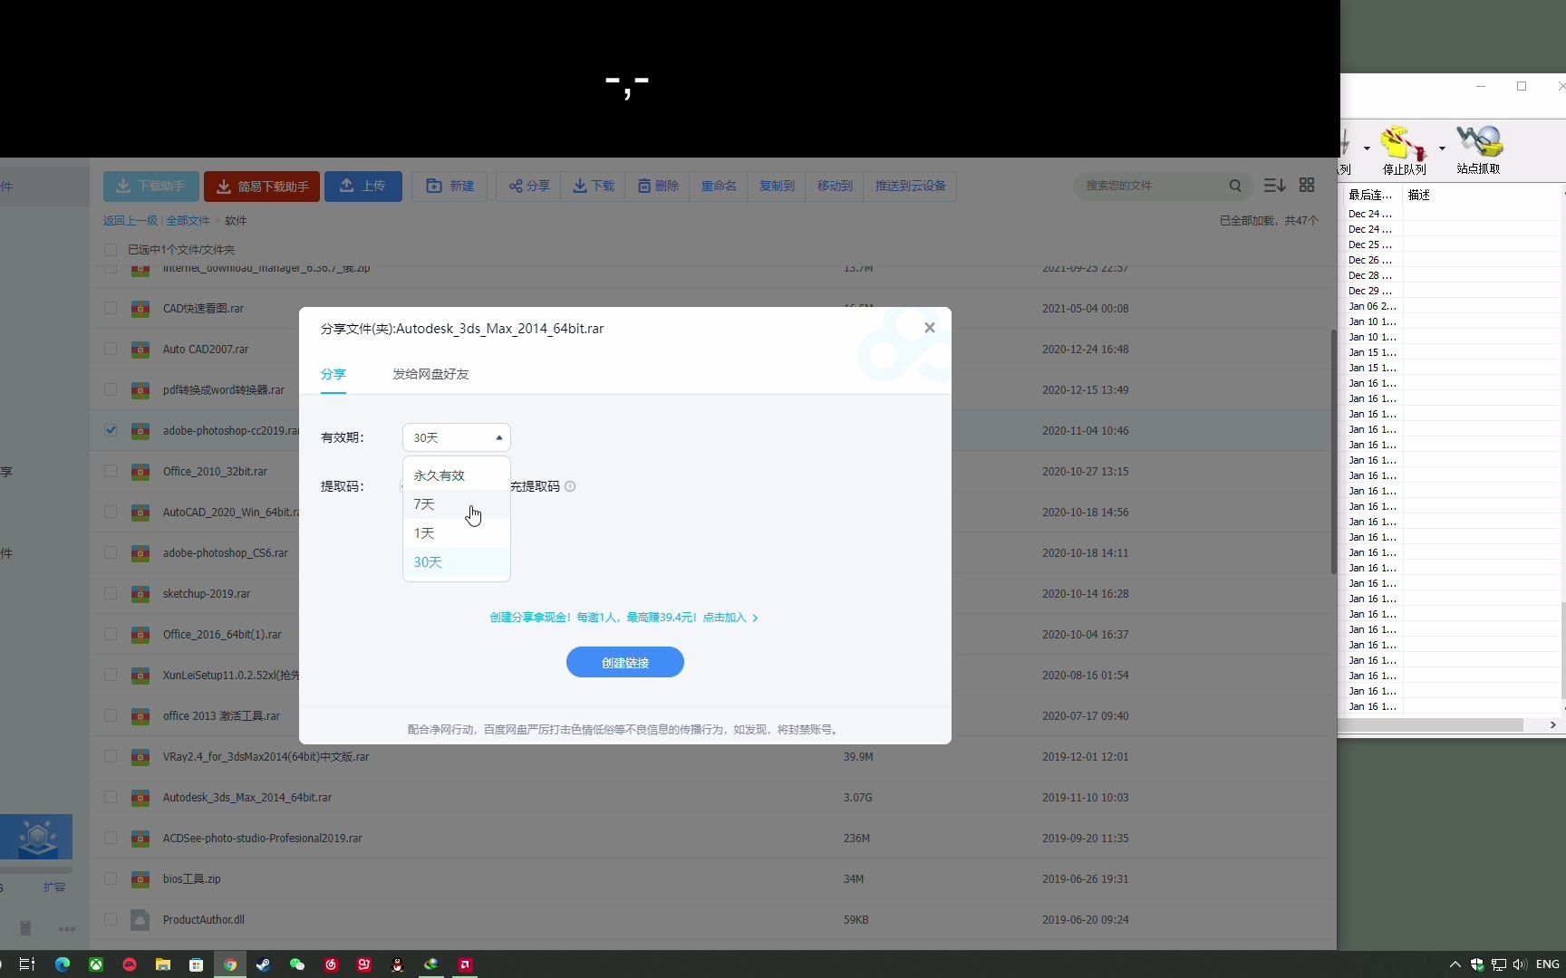Close the share file dialog

[x=929, y=328]
